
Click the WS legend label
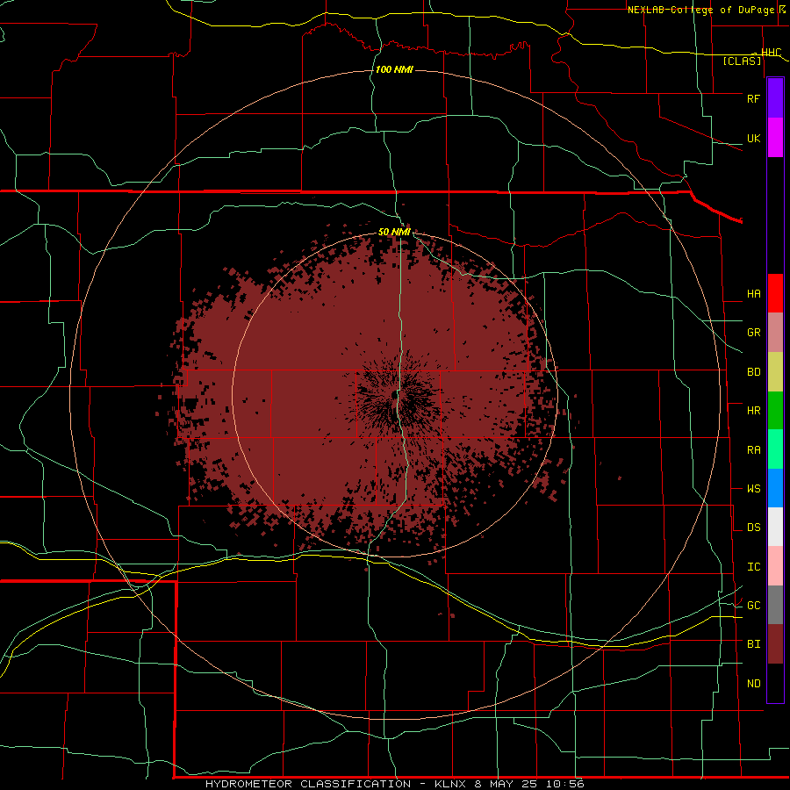click(753, 489)
